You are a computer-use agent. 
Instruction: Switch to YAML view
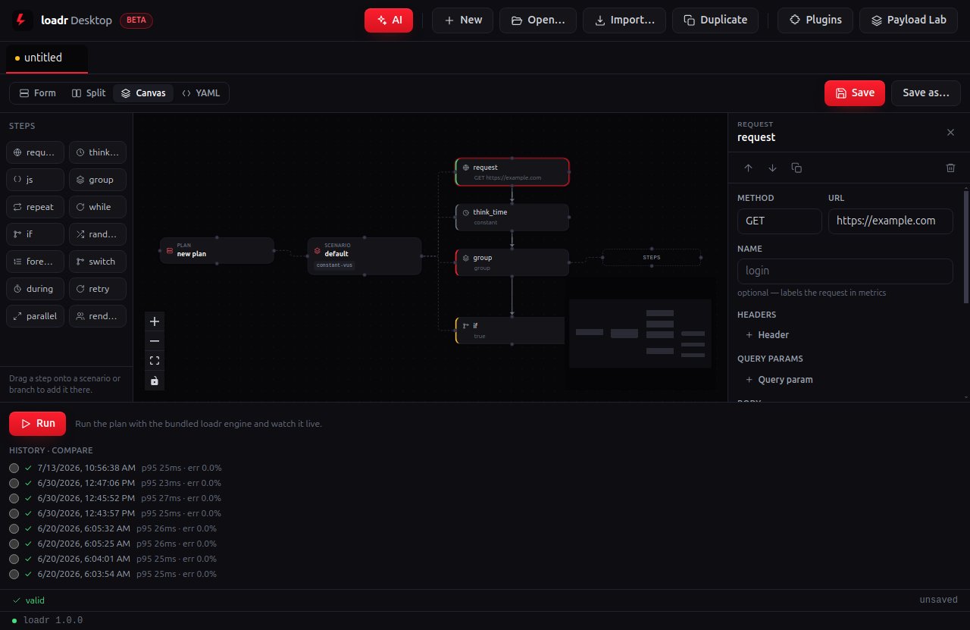201,93
